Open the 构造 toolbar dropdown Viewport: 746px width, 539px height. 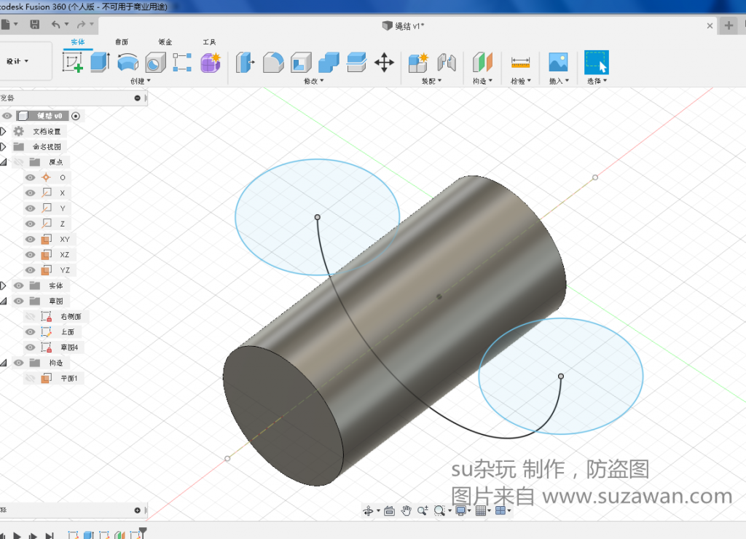(x=482, y=81)
